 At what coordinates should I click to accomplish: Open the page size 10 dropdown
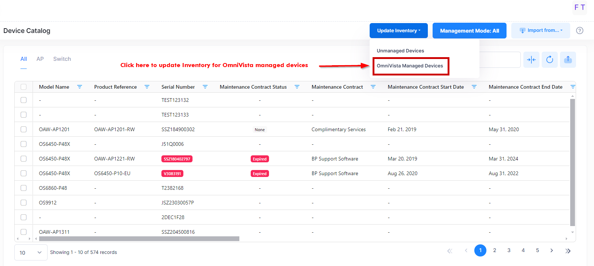pos(31,252)
